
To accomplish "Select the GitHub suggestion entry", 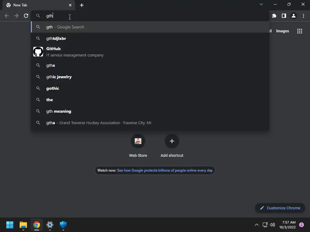I will point(150,52).
